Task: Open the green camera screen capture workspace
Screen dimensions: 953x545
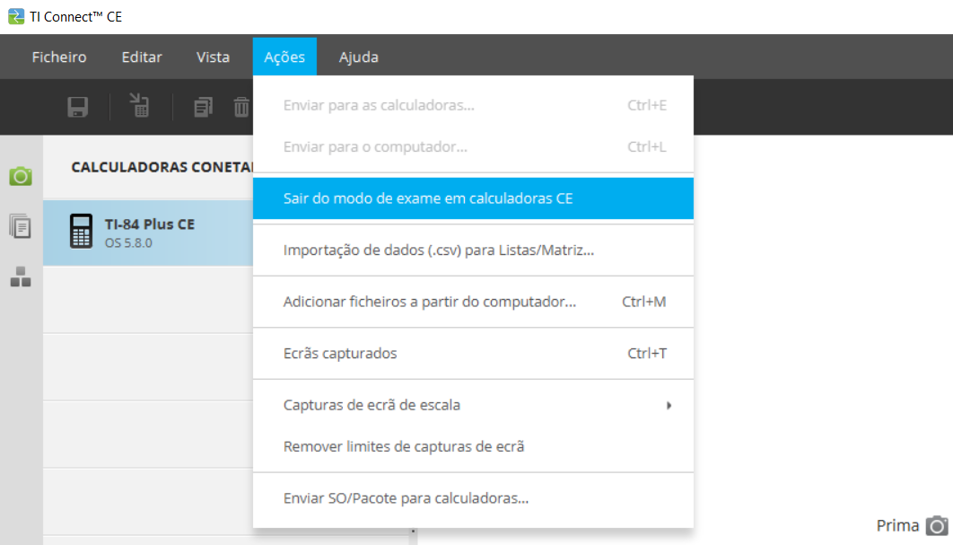Action: 21,176
